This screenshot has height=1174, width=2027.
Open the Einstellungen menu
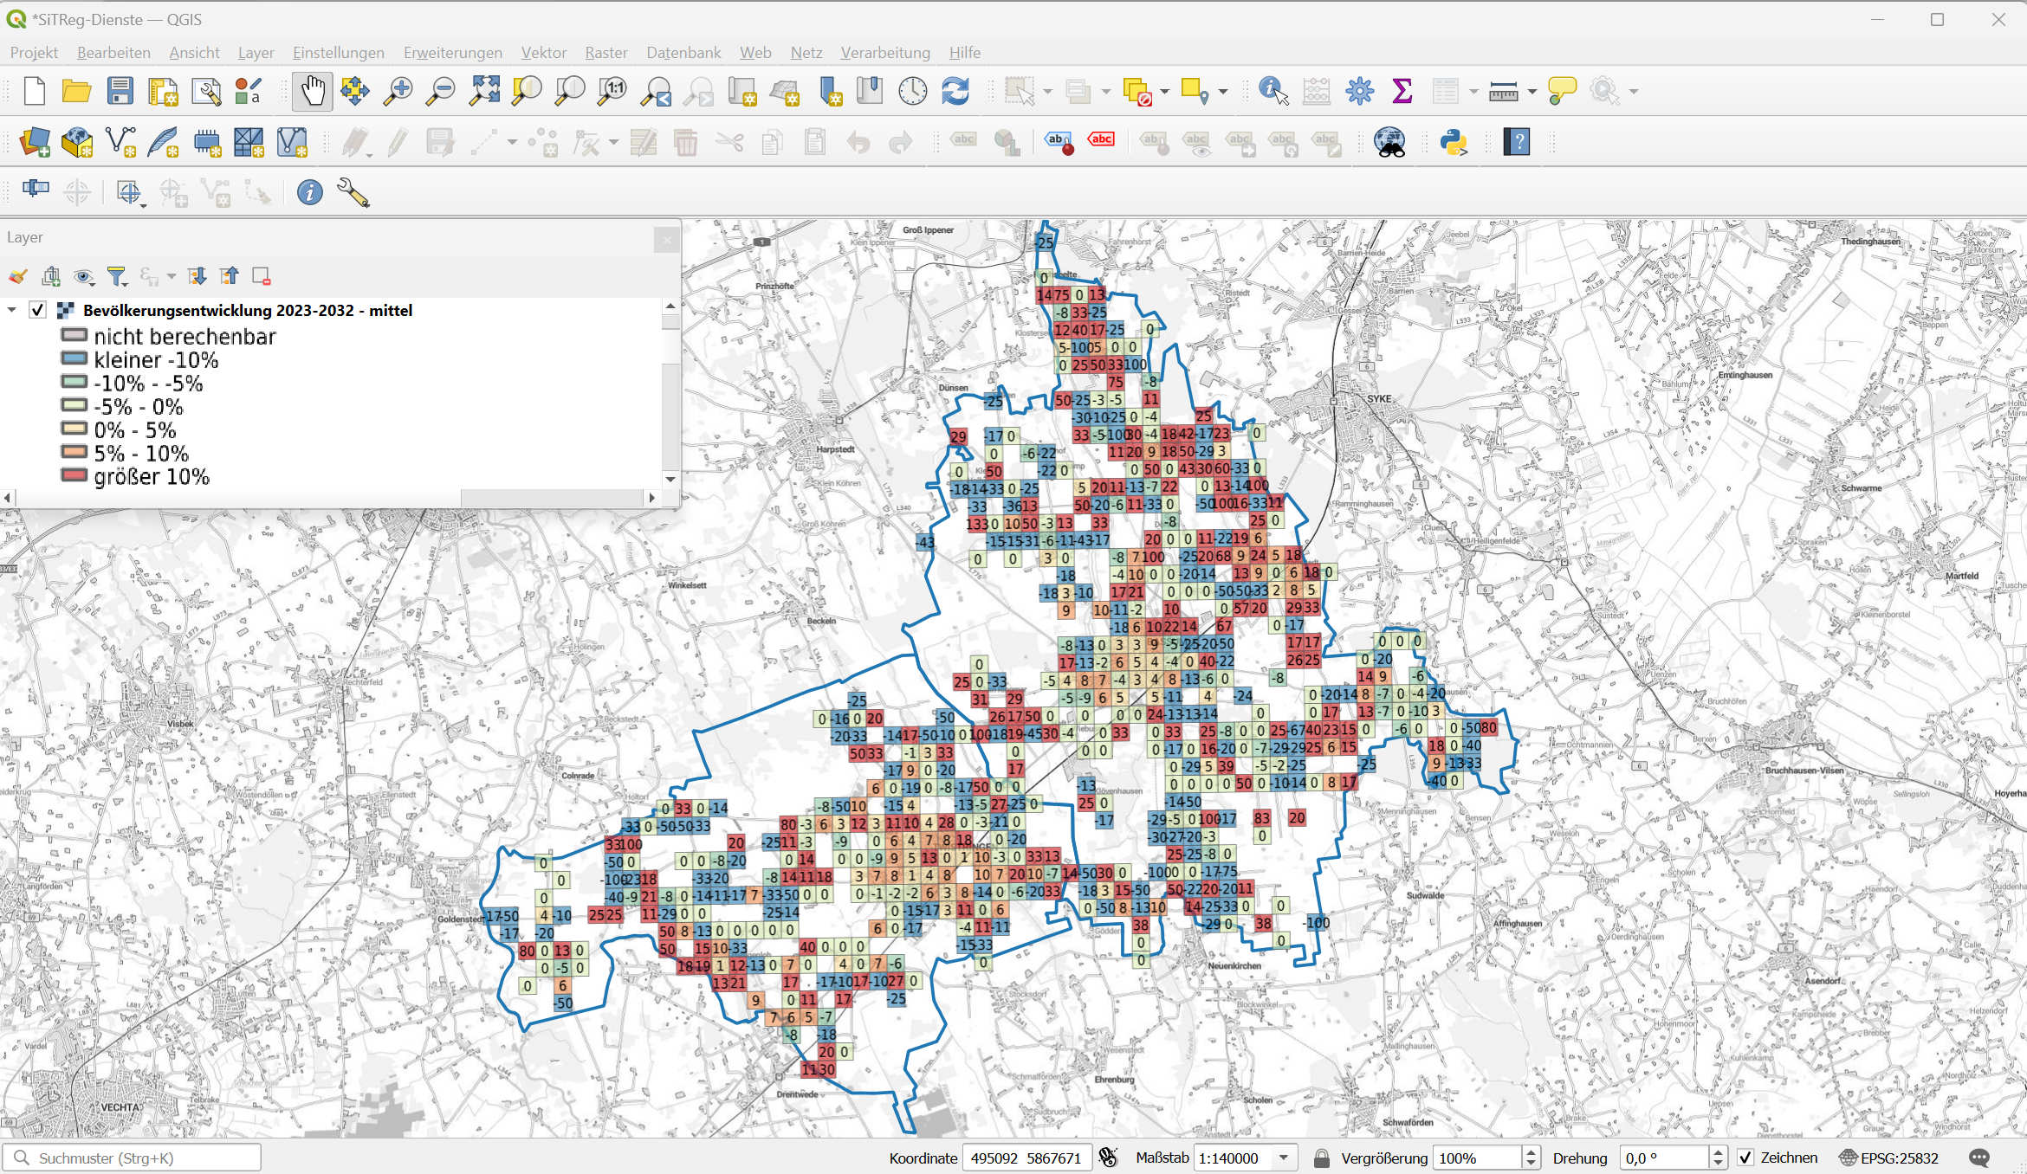click(338, 53)
